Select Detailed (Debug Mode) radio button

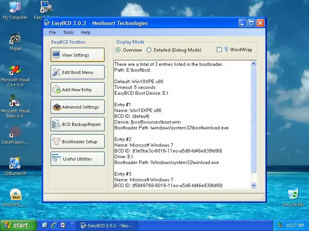(149, 50)
